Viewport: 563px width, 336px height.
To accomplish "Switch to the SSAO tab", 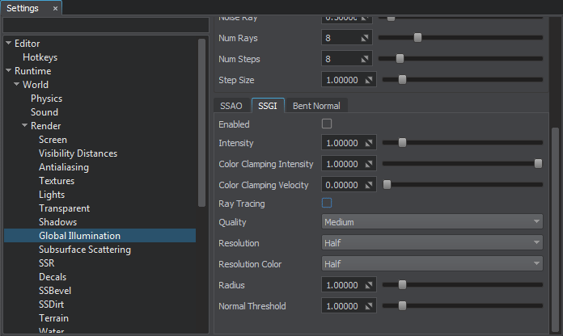I will [231, 106].
